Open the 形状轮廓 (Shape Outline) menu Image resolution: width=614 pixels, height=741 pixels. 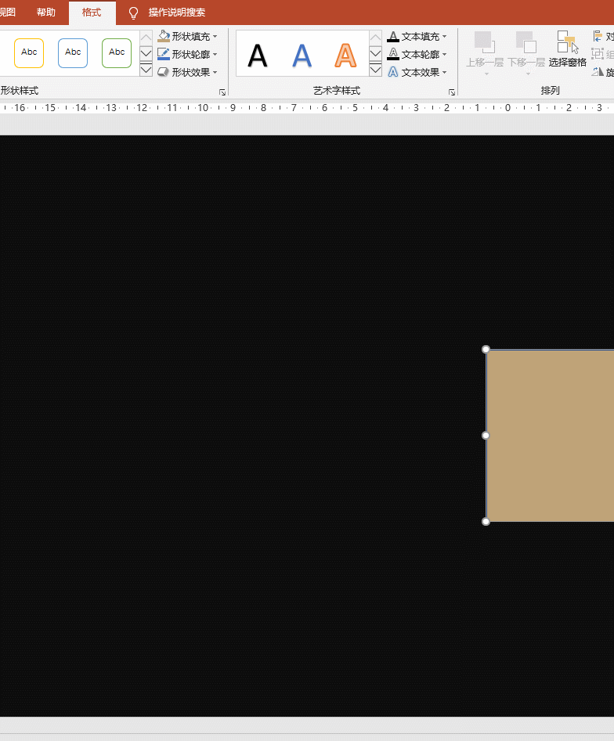click(187, 54)
